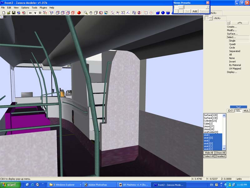This screenshot has width=250, height=188.
Task: Click the blue cube primitive icon
Action: tap(158, 13)
